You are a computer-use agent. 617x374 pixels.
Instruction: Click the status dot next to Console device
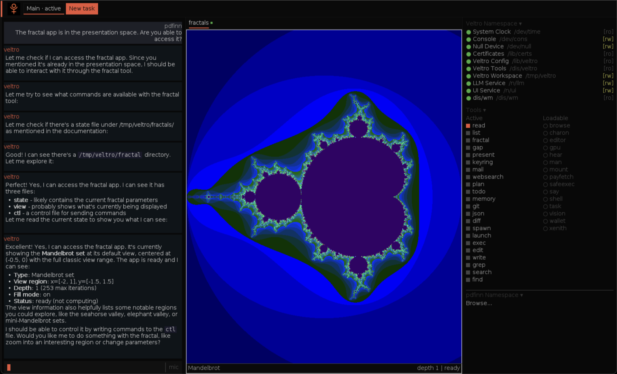click(x=468, y=39)
